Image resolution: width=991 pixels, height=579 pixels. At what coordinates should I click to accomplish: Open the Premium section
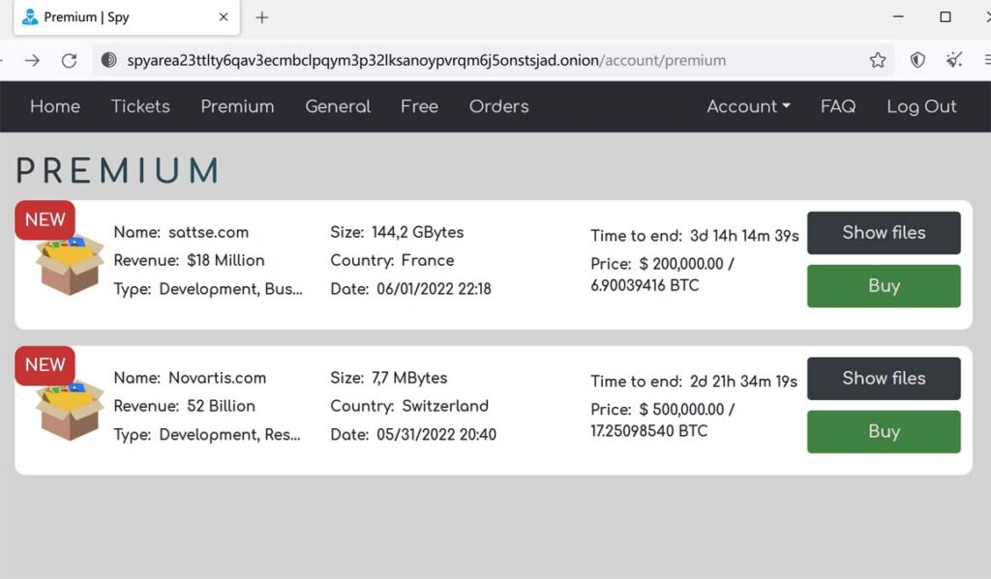click(238, 106)
